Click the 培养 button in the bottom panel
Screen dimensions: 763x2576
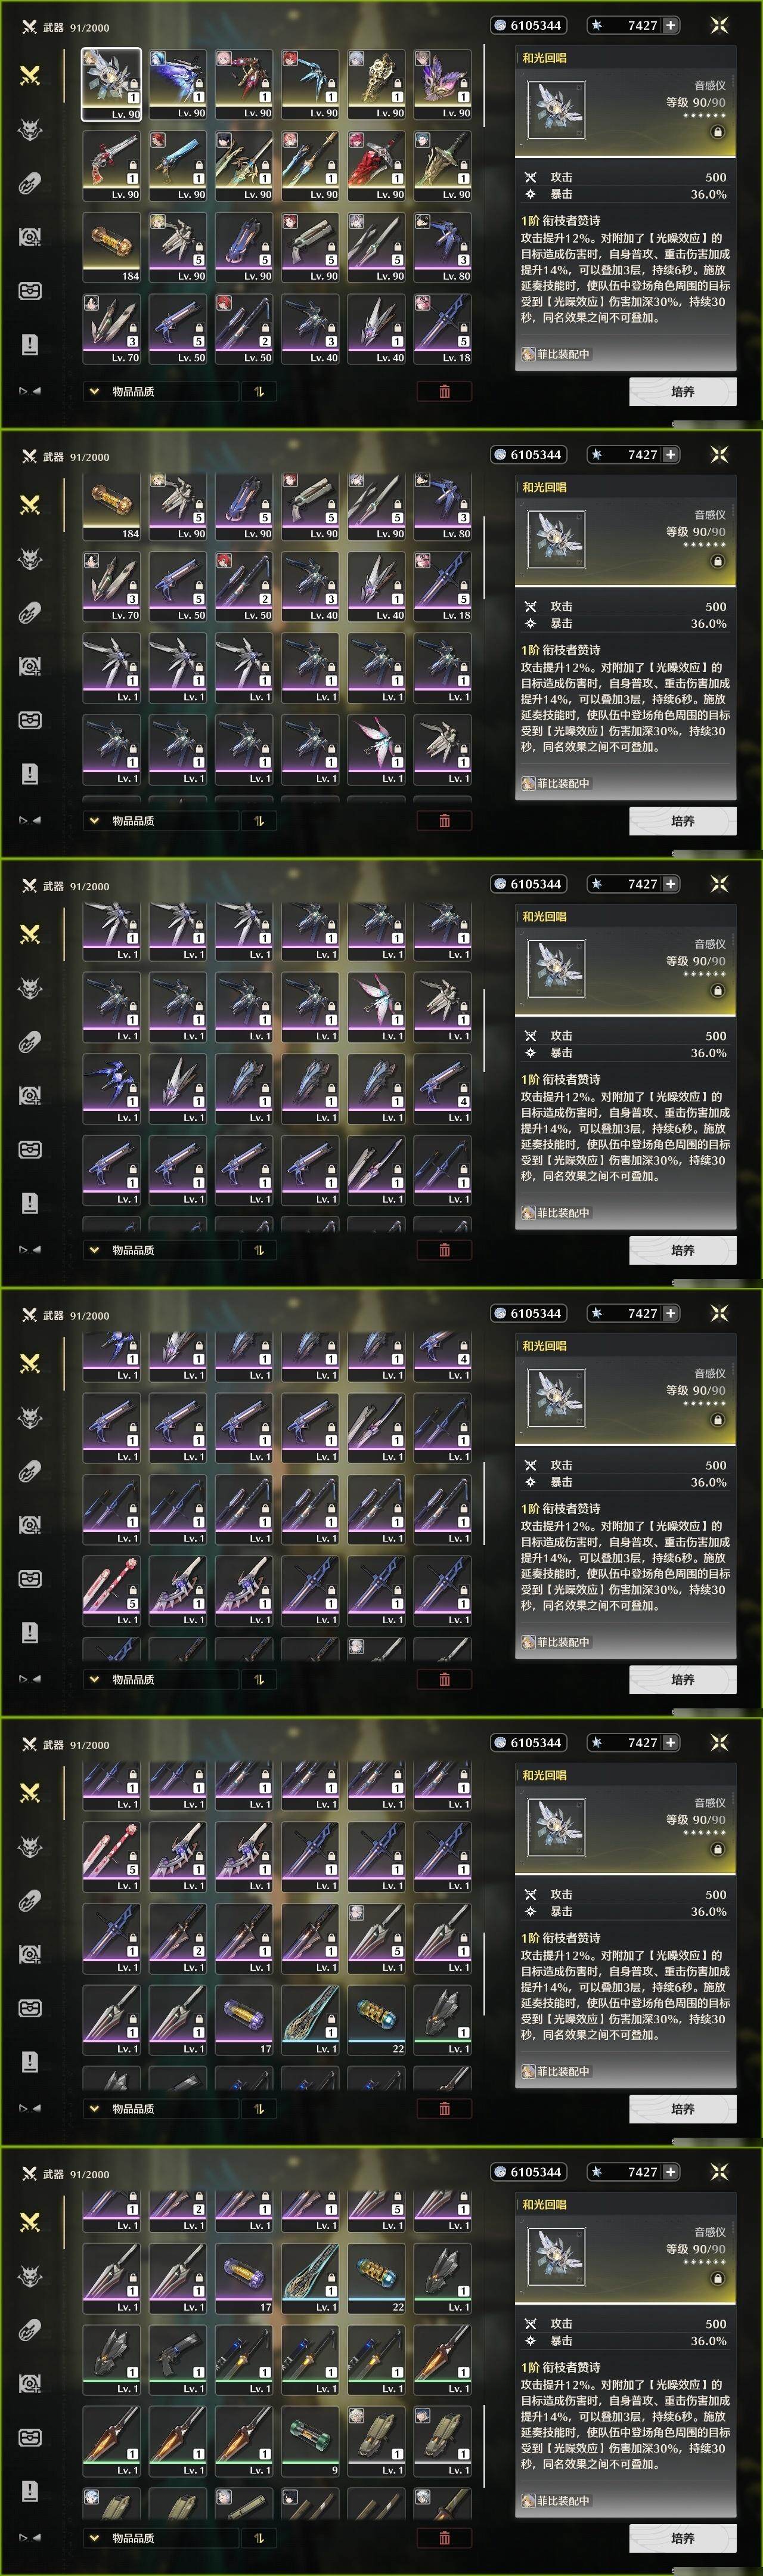pos(682,2538)
